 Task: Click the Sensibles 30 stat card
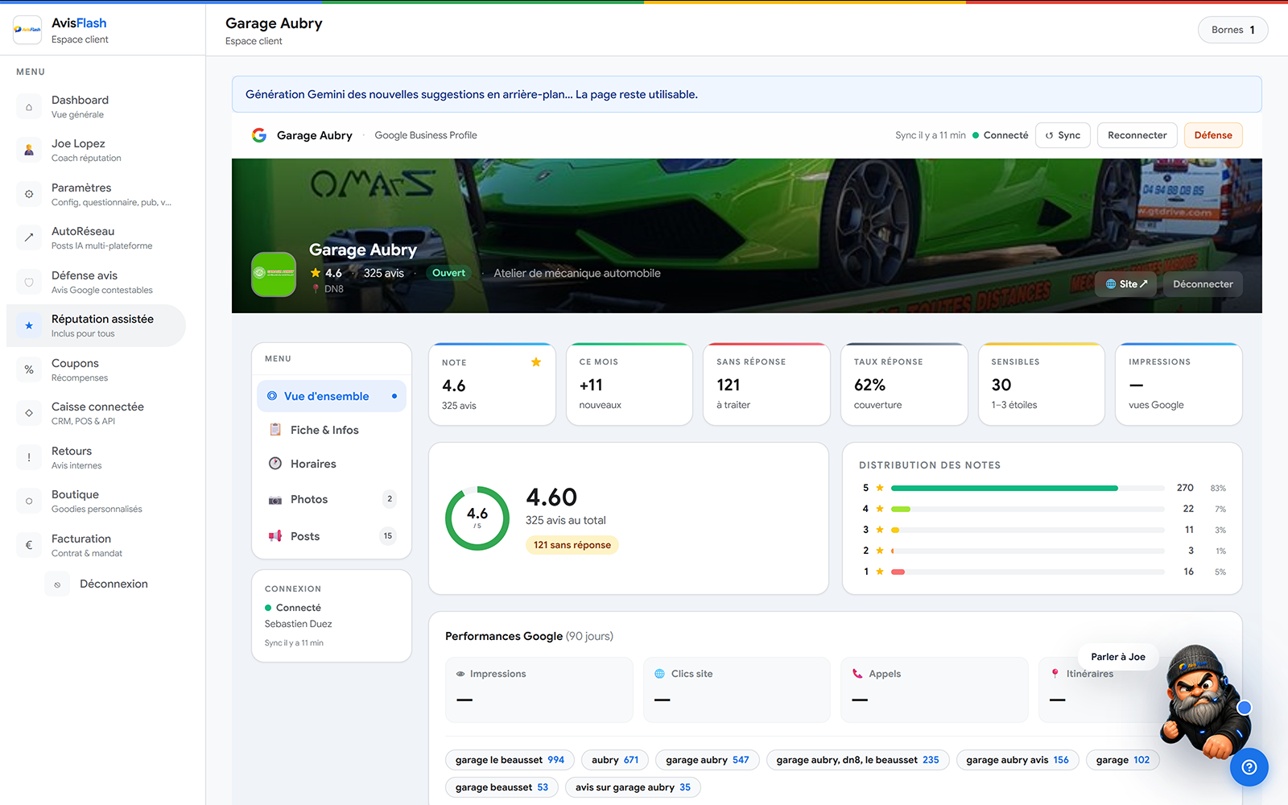click(1042, 384)
